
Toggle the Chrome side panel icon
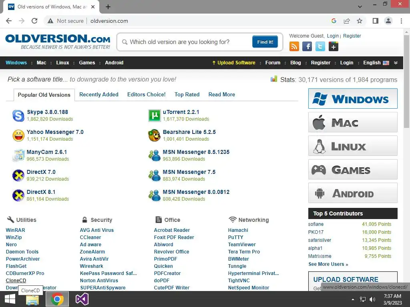[376, 21]
